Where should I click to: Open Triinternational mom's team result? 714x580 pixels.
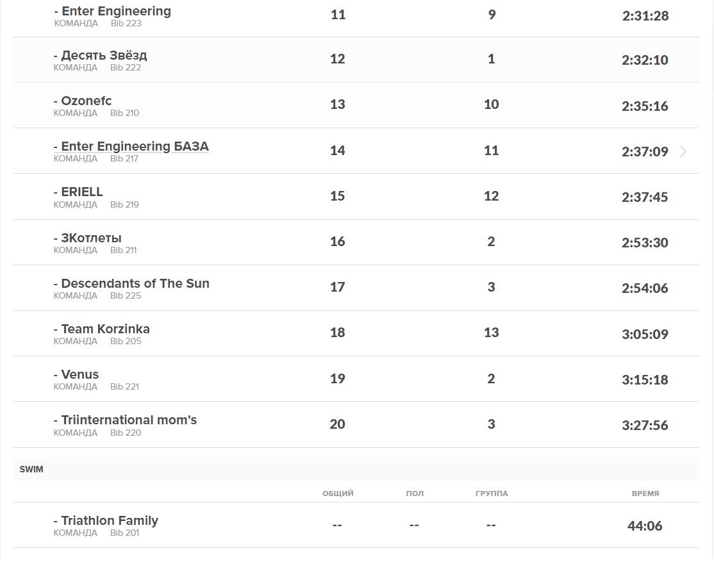coord(129,420)
